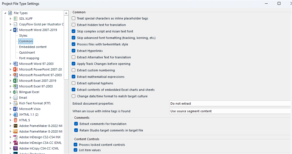Viewport: 292px width, 154px height.
Task: Click the HTML 5 shield icon
Action: (x=16, y=120)
